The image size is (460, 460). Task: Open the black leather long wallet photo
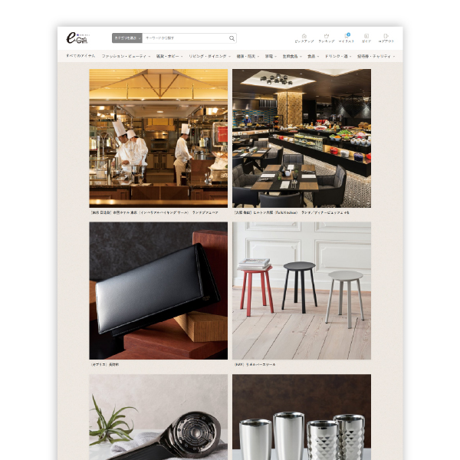point(158,291)
